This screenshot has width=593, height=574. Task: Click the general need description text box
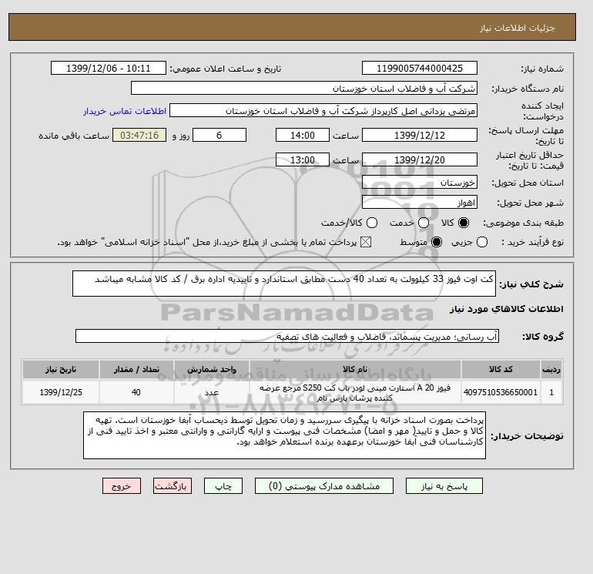pos(284,284)
